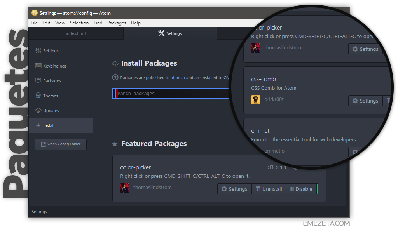Click the Atom app icon in title bar
Screen dimensions: 398x233
pyautogui.click(x=35, y=13)
